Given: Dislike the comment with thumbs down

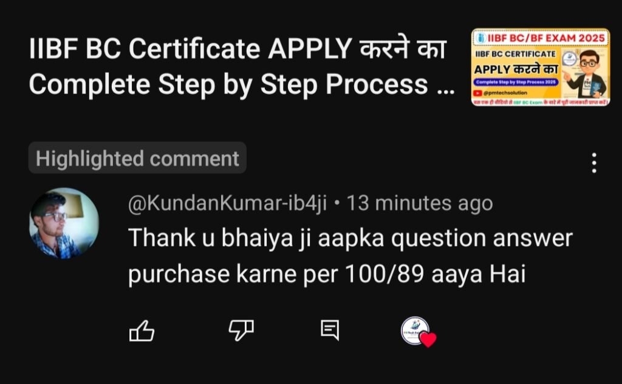Looking at the screenshot, I should tap(241, 331).
